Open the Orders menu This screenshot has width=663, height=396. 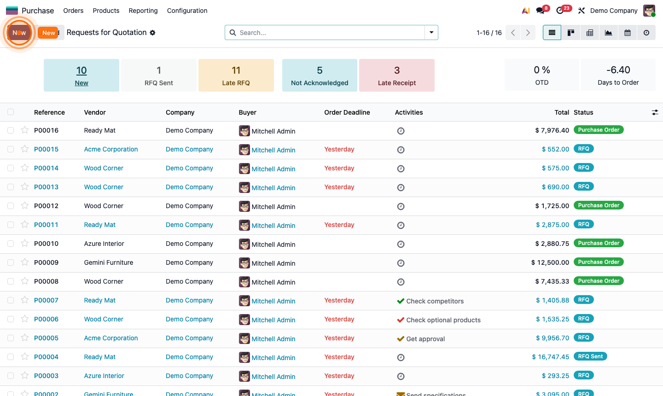coord(73,10)
